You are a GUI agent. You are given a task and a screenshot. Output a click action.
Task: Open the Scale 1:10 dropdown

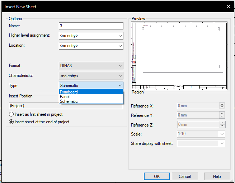click(222, 134)
